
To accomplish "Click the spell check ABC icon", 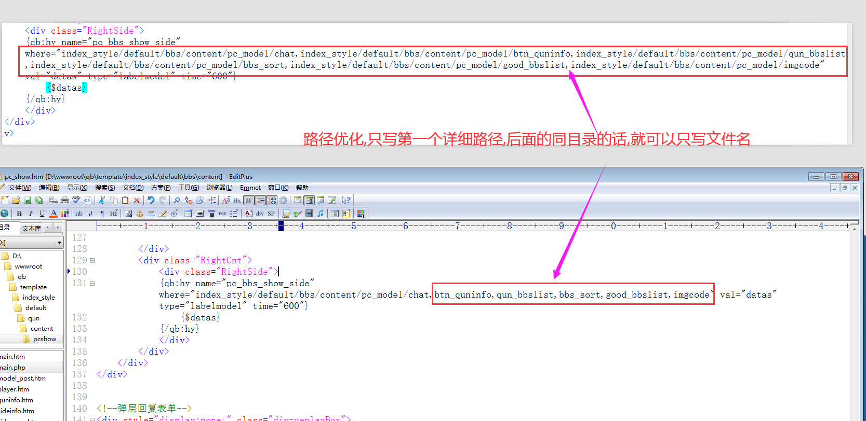I will (x=76, y=200).
